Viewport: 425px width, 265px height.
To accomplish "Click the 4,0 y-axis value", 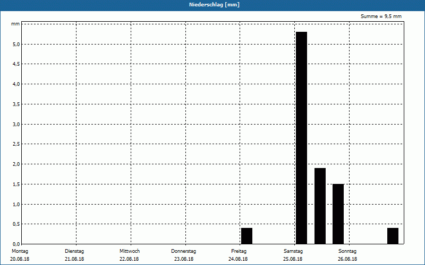I will (x=16, y=84).
